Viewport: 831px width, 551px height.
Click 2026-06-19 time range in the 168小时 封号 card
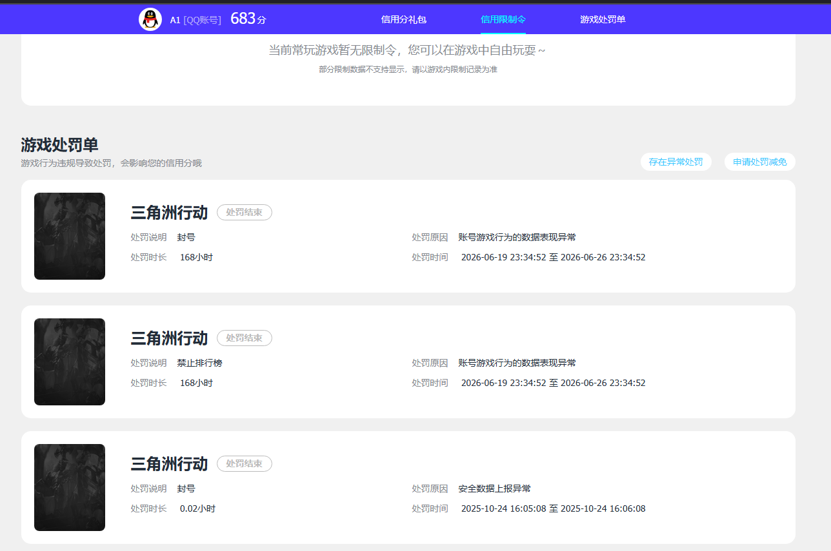click(554, 258)
